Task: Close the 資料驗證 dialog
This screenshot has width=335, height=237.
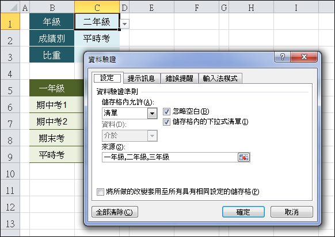Action: click(x=304, y=57)
